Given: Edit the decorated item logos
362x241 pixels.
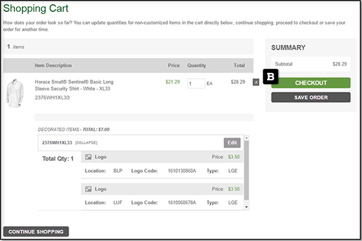Looking at the screenshot, I should click(x=232, y=142).
